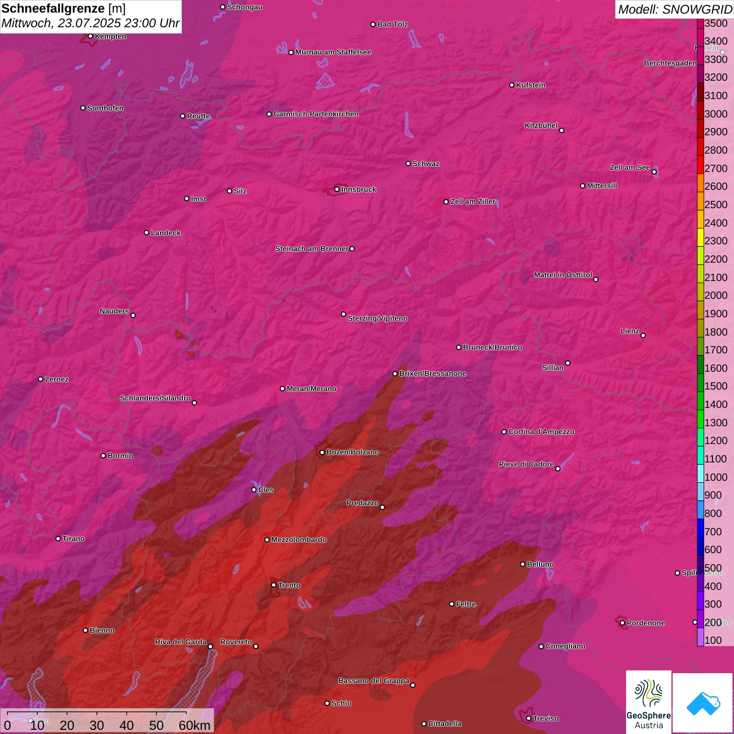The image size is (734, 734).
Task: Click the Berchtesgaden label
Action: point(671,63)
